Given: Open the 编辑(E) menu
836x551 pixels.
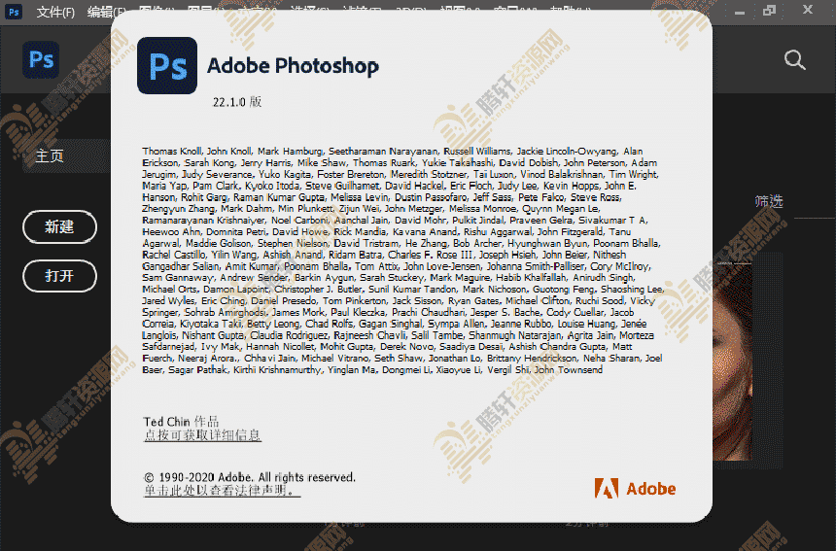Looking at the screenshot, I should [x=105, y=12].
